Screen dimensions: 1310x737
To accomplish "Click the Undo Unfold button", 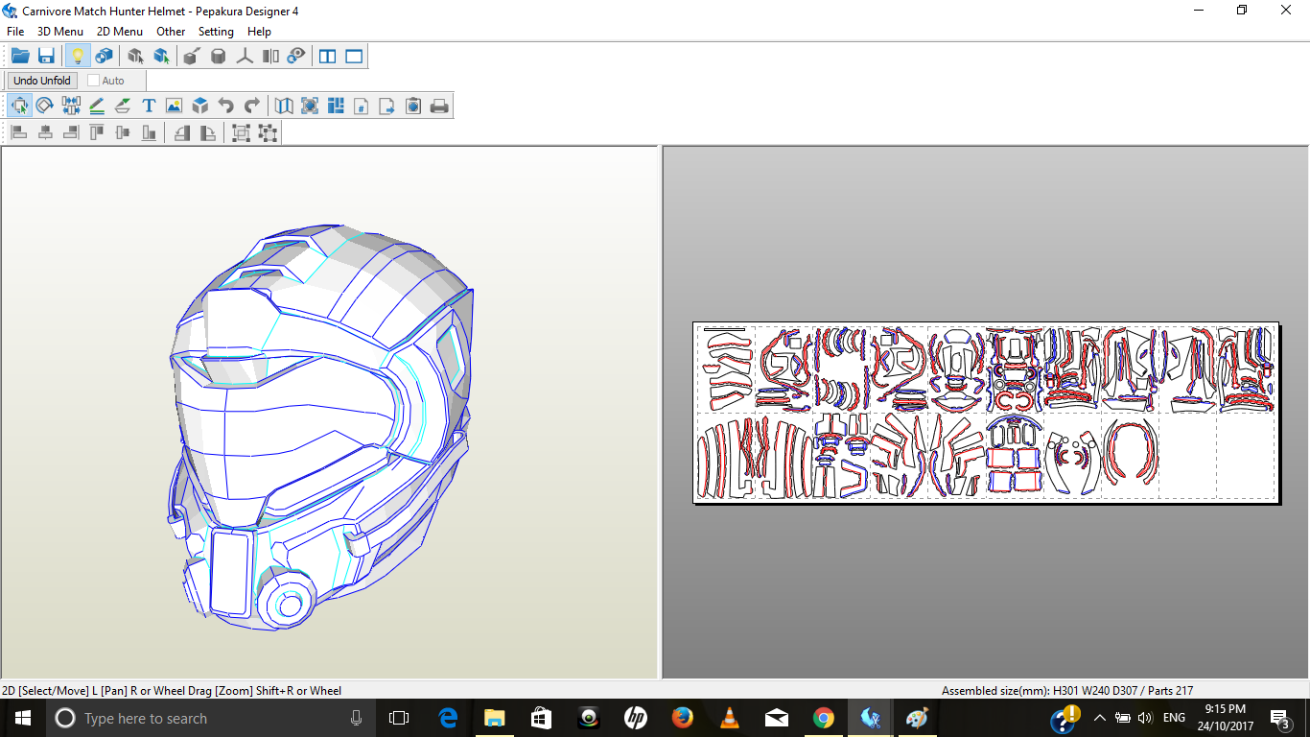I will tap(42, 81).
